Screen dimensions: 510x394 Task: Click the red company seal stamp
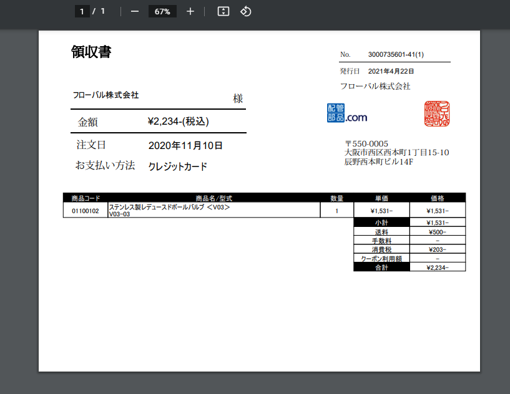(437, 113)
